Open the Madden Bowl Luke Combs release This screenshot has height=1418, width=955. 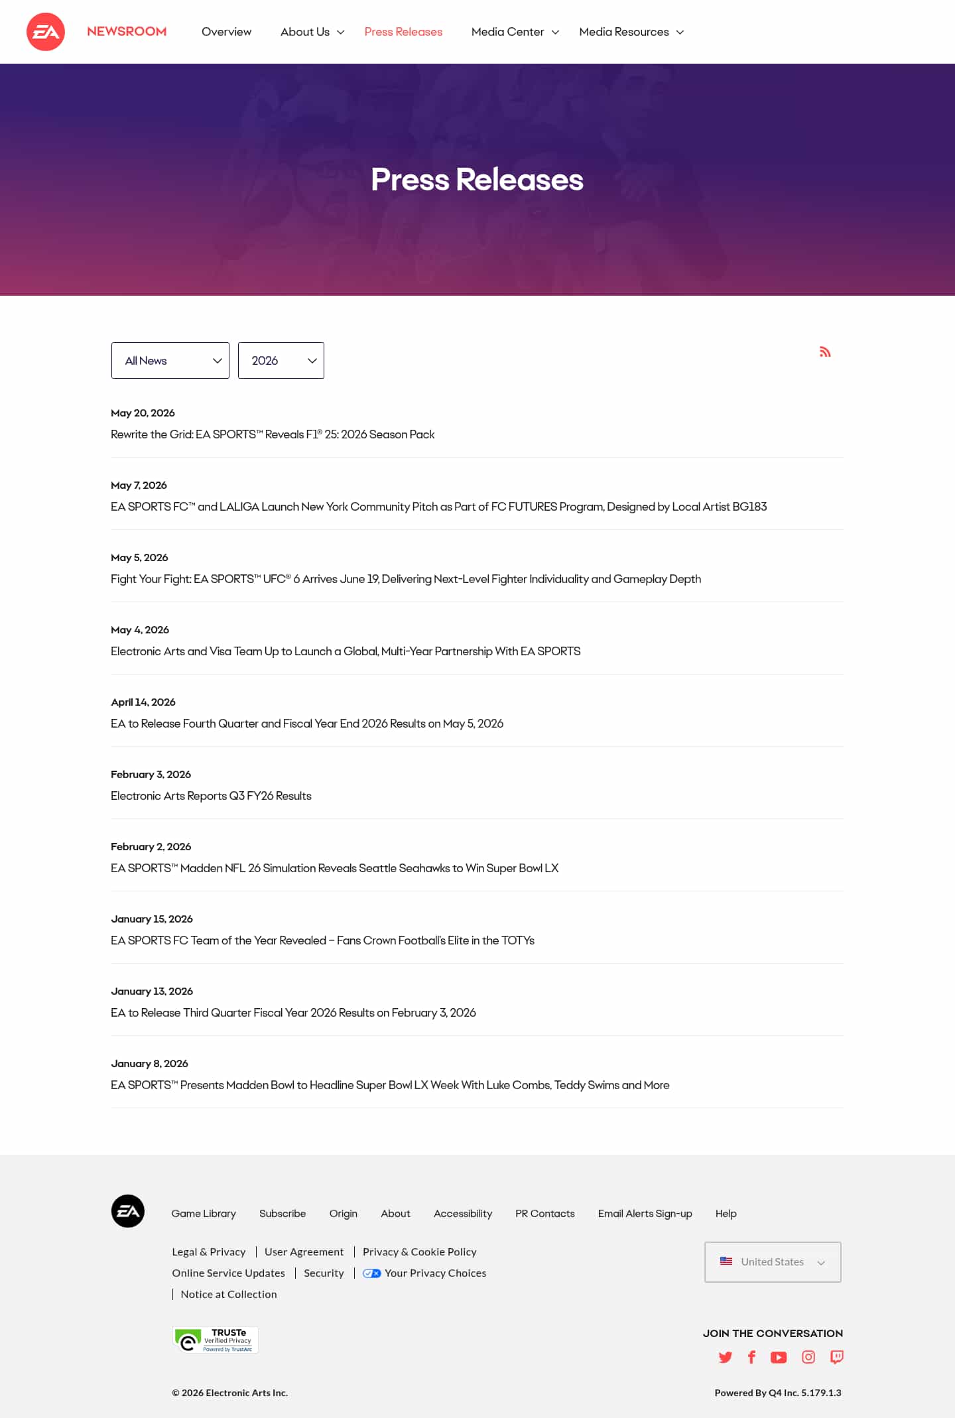pos(390,1085)
